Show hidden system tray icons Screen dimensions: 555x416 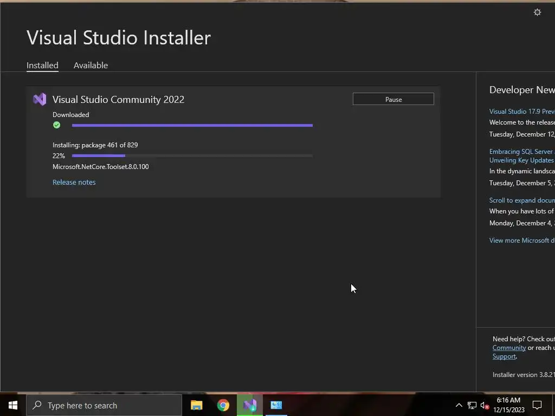pos(459,405)
